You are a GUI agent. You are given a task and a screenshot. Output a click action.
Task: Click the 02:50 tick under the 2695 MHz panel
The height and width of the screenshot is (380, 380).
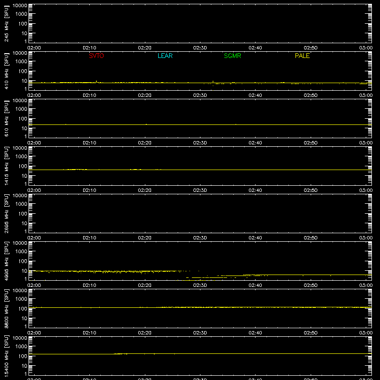[x=311, y=238]
